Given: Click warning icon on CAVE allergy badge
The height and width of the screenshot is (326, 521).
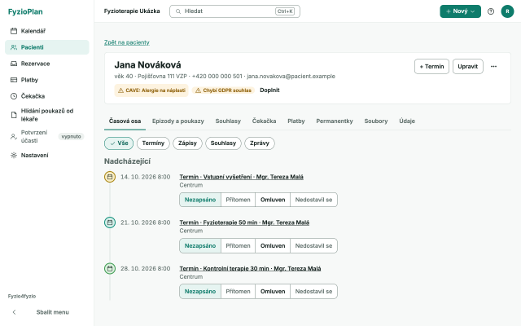Looking at the screenshot, I should 120,90.
